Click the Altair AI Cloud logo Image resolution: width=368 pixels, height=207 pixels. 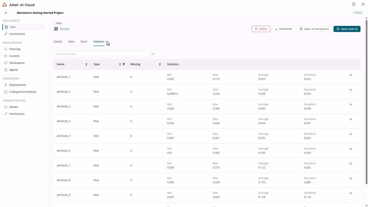point(19,5)
